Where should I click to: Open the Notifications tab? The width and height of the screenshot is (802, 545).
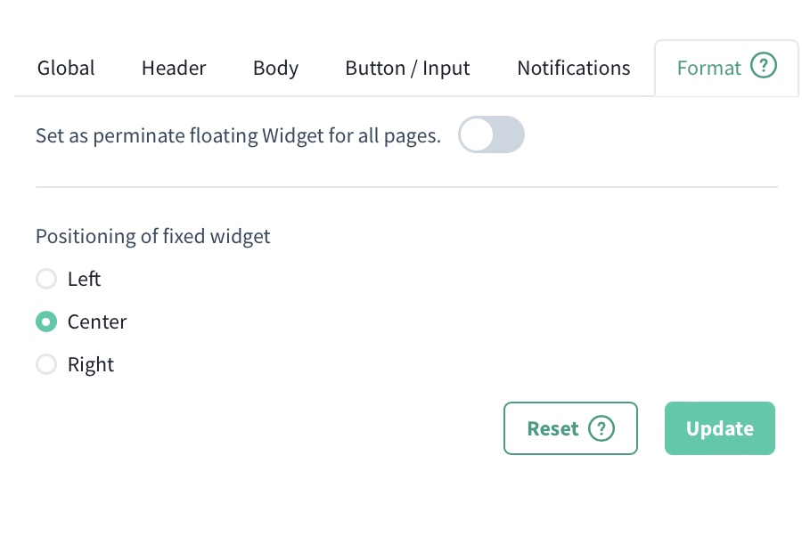point(573,68)
